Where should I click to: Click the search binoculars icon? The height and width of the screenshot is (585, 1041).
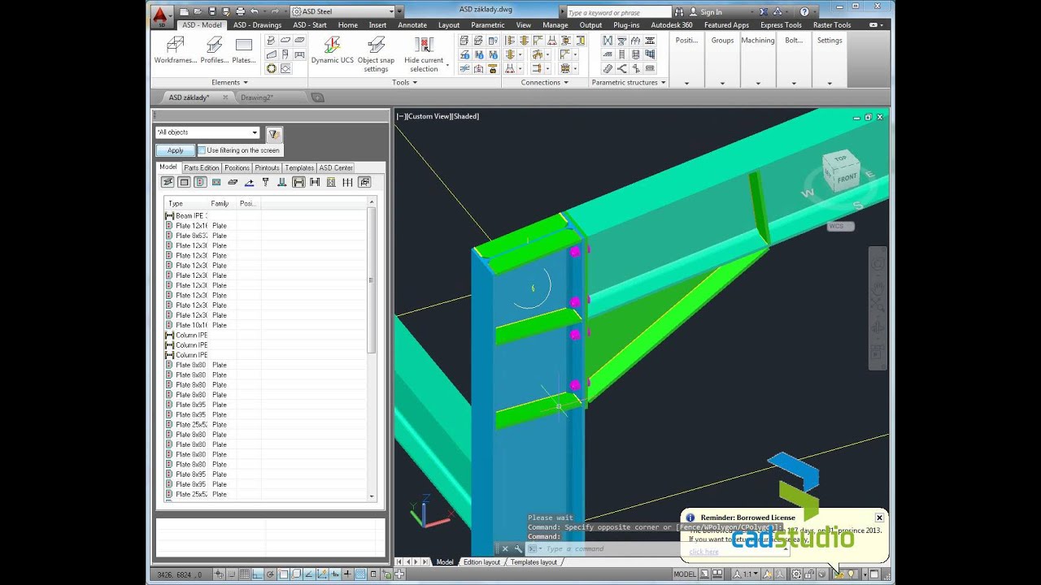pos(679,12)
